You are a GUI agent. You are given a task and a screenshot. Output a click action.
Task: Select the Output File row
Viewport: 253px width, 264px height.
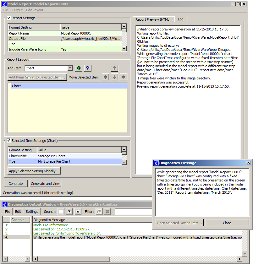tap(65, 39)
